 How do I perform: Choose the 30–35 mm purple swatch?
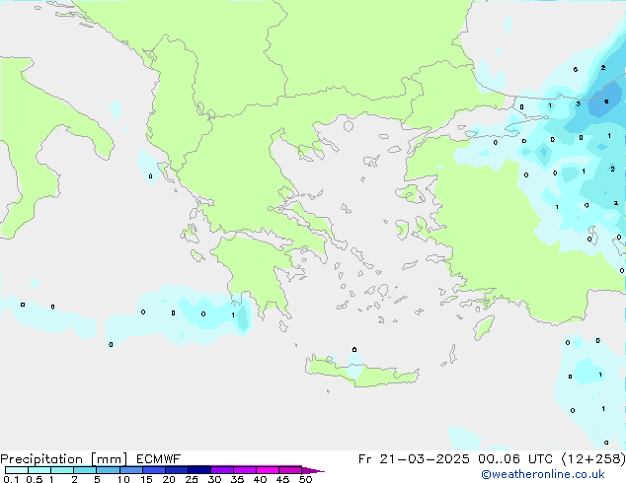[x=221, y=470]
